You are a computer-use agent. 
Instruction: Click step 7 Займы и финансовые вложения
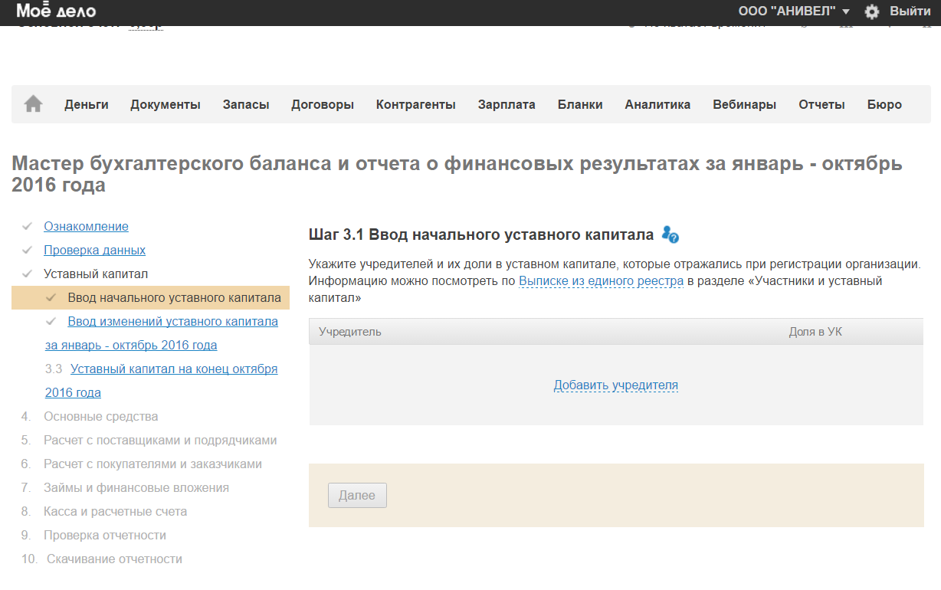pyautogui.click(x=136, y=488)
